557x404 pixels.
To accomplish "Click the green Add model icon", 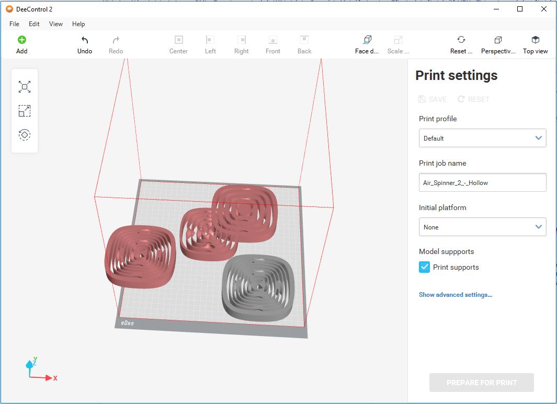I will pyautogui.click(x=21, y=40).
